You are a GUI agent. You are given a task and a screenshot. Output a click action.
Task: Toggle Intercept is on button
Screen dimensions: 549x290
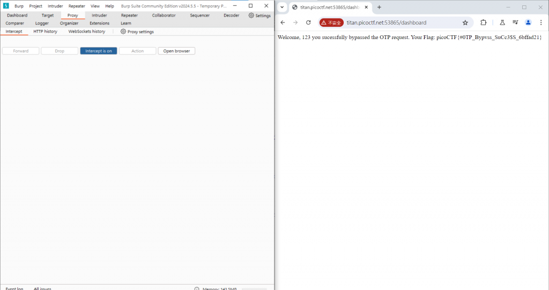tap(99, 51)
